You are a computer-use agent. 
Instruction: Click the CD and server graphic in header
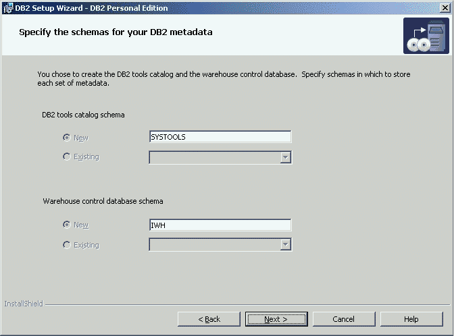click(426, 36)
